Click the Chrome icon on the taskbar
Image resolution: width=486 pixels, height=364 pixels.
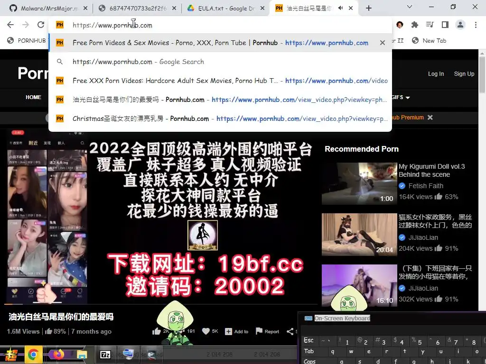pyautogui.click(x=33, y=355)
